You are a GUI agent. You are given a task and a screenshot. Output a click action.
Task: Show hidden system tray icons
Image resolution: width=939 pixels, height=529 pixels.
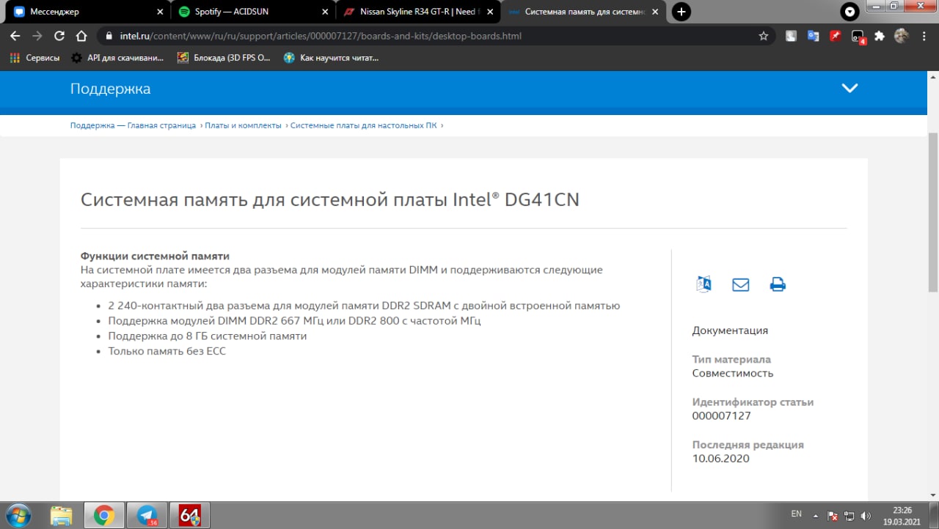(817, 515)
